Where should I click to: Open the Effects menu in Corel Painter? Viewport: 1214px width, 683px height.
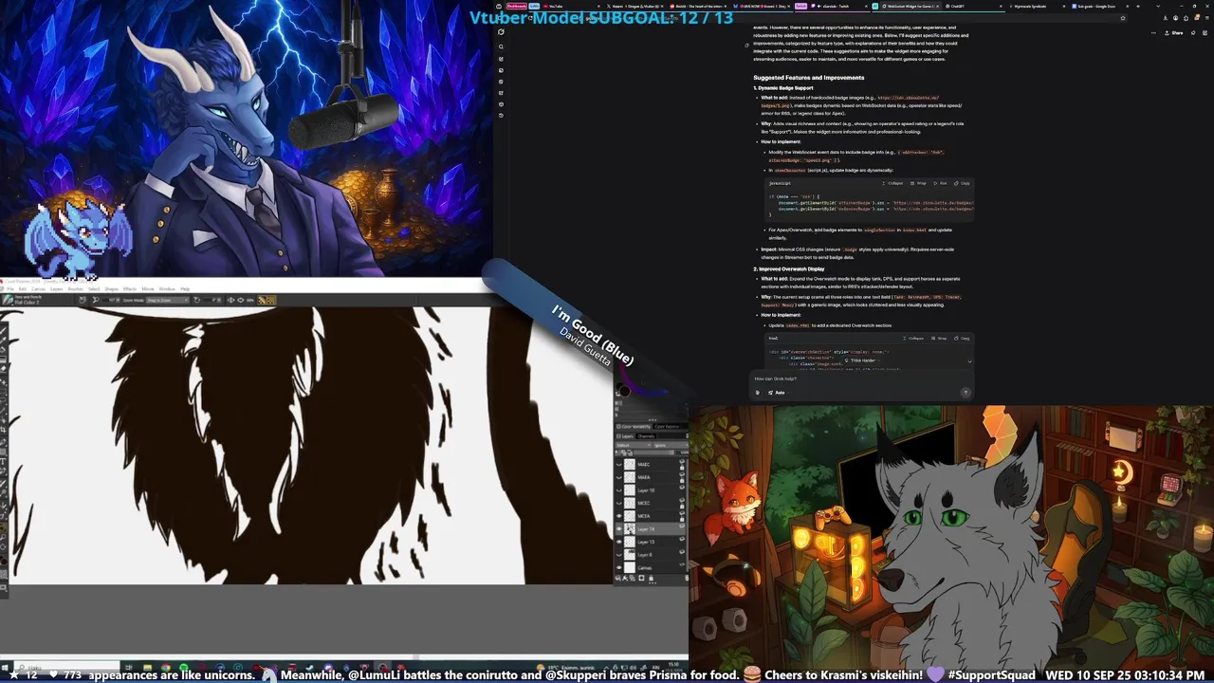pyautogui.click(x=130, y=289)
